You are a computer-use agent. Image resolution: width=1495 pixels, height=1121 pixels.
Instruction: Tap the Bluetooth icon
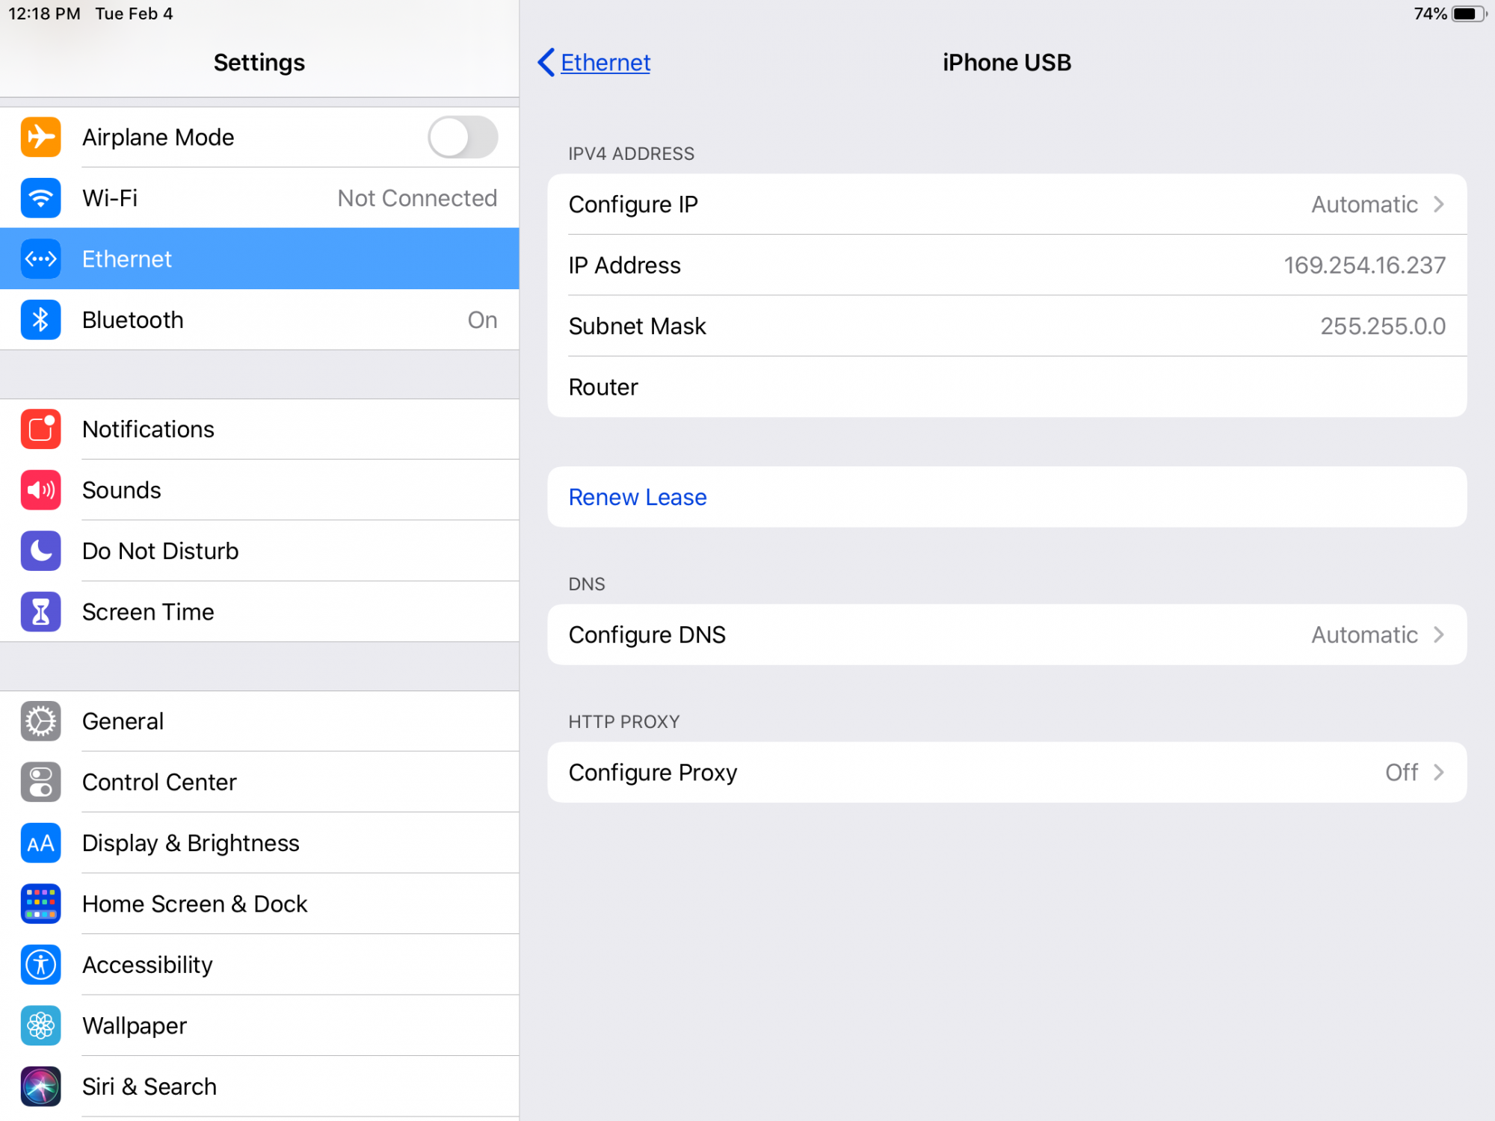[x=40, y=320]
